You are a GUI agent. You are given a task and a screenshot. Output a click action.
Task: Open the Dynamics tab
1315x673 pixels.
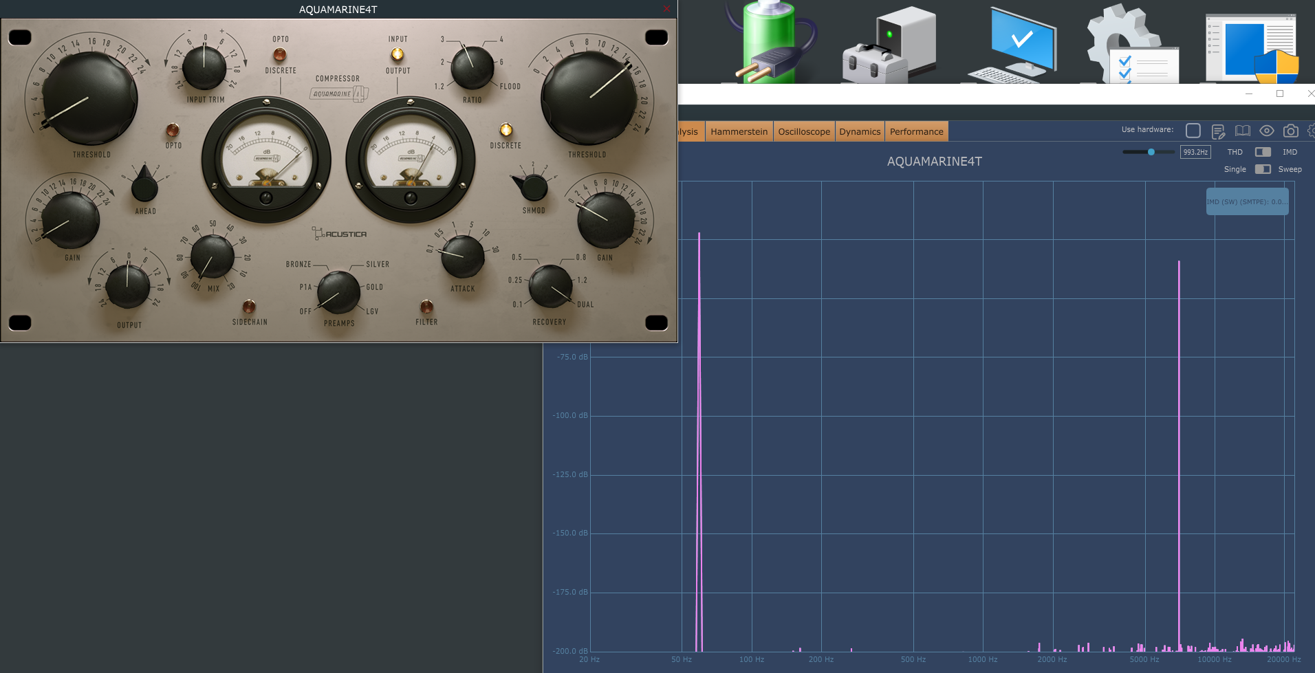(860, 131)
